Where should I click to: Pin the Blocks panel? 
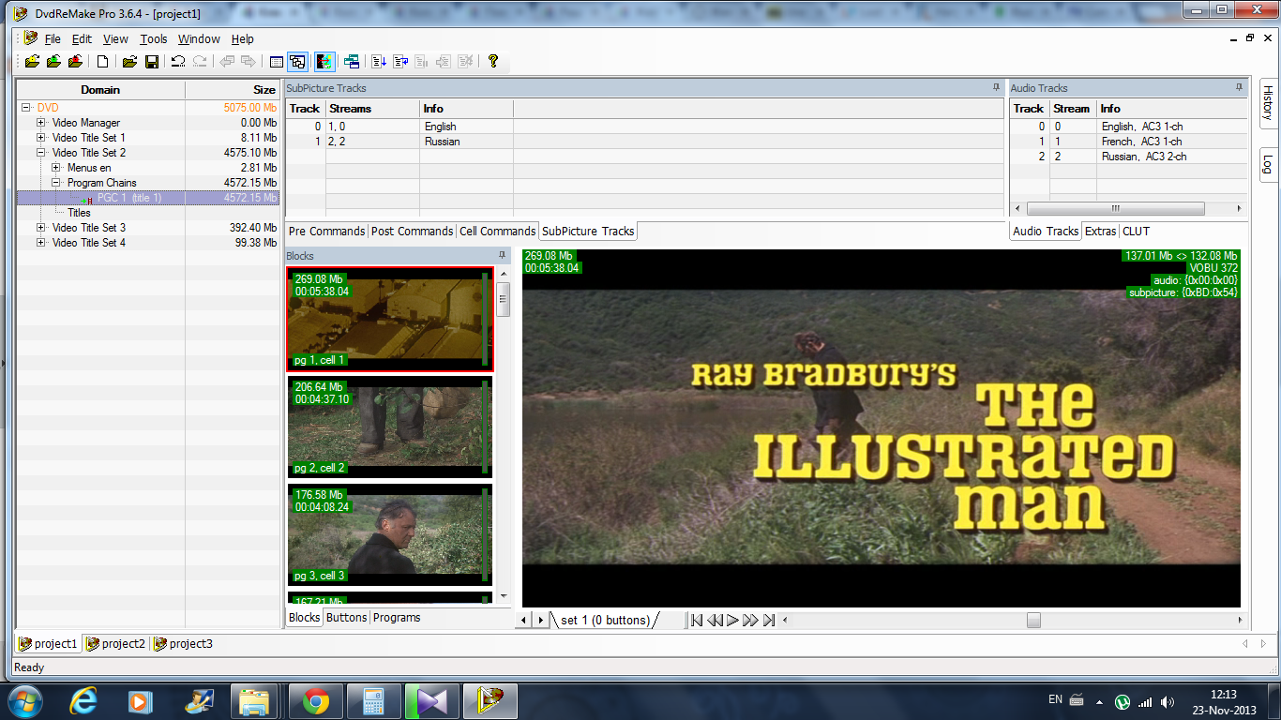[503, 255]
